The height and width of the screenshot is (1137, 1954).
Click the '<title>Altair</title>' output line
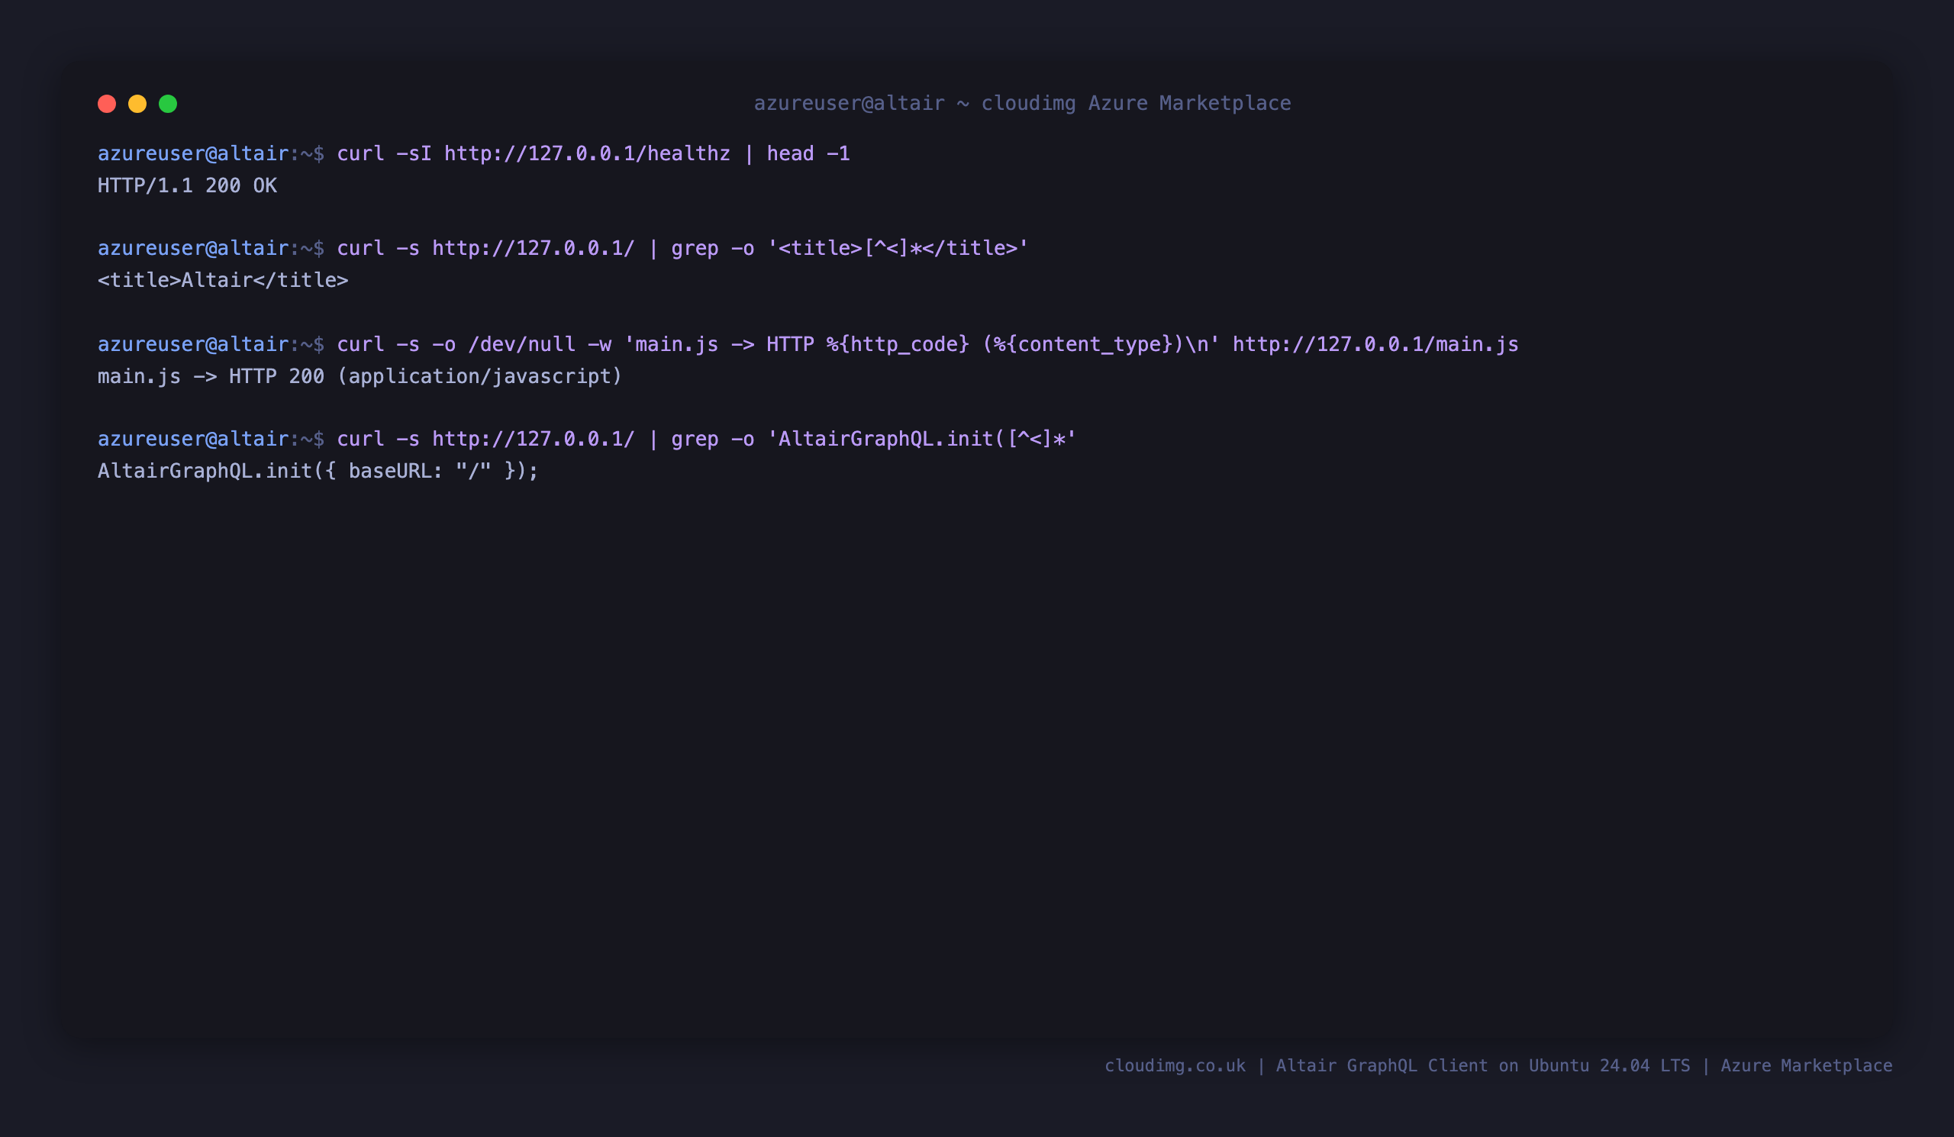pos(224,280)
